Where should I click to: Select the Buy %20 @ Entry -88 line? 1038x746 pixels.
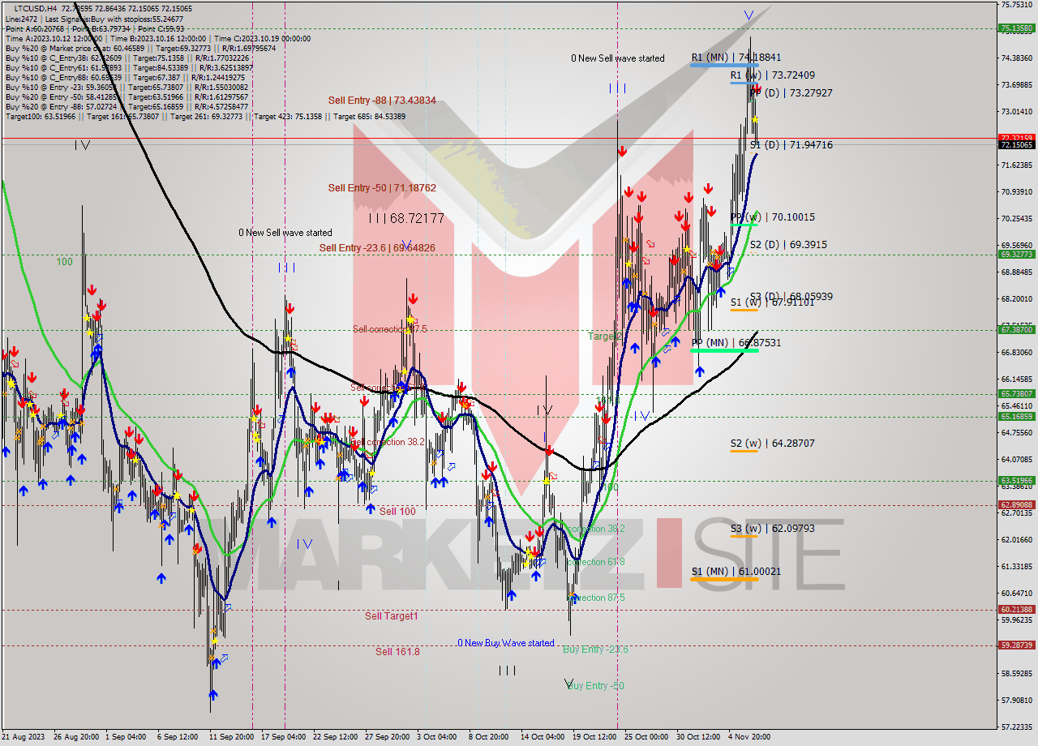point(126,106)
